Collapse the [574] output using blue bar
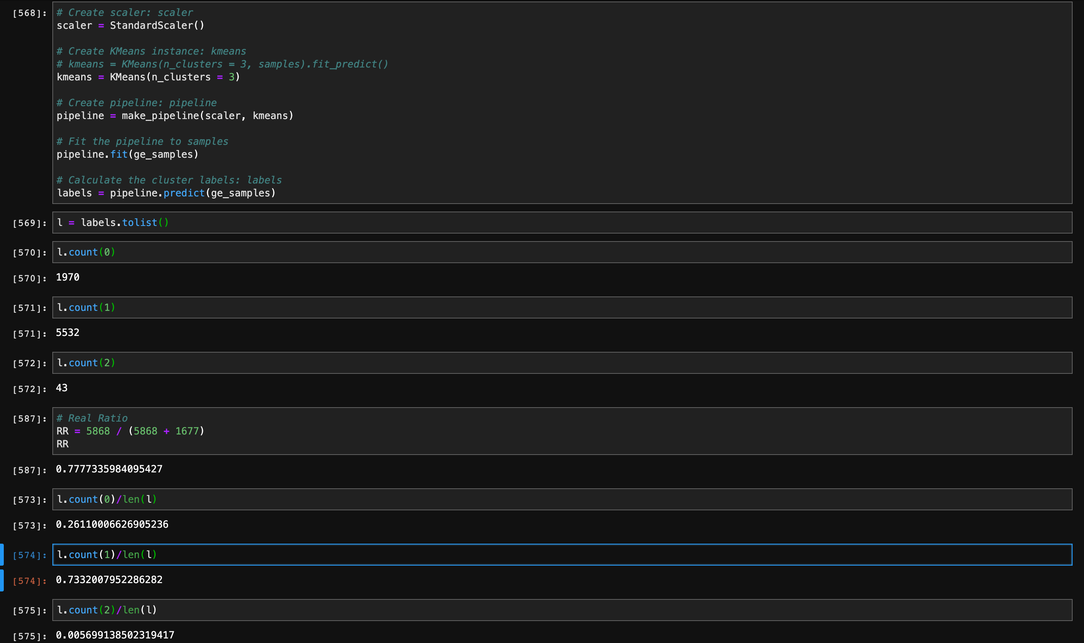 2,580
